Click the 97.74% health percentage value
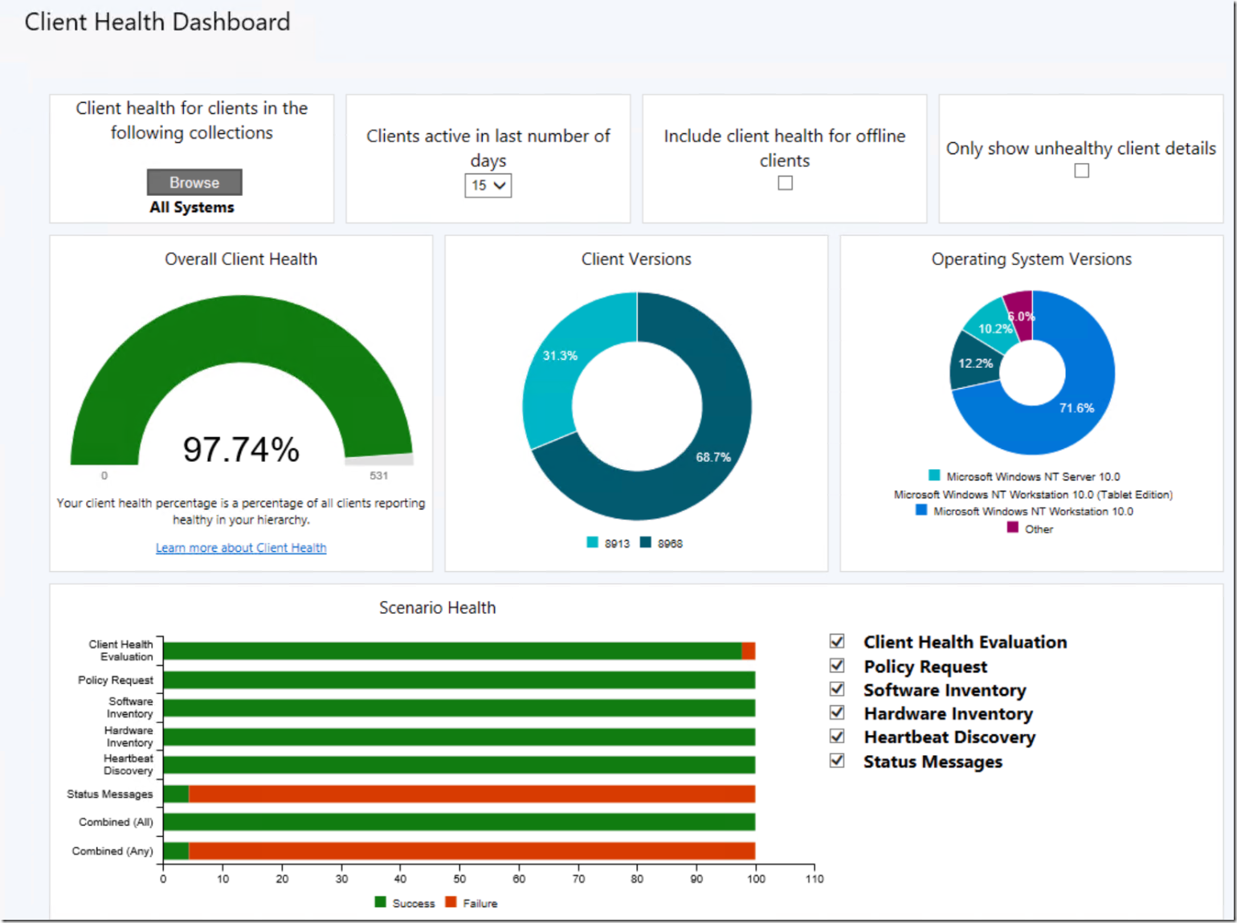The width and height of the screenshot is (1237, 923). (x=241, y=450)
